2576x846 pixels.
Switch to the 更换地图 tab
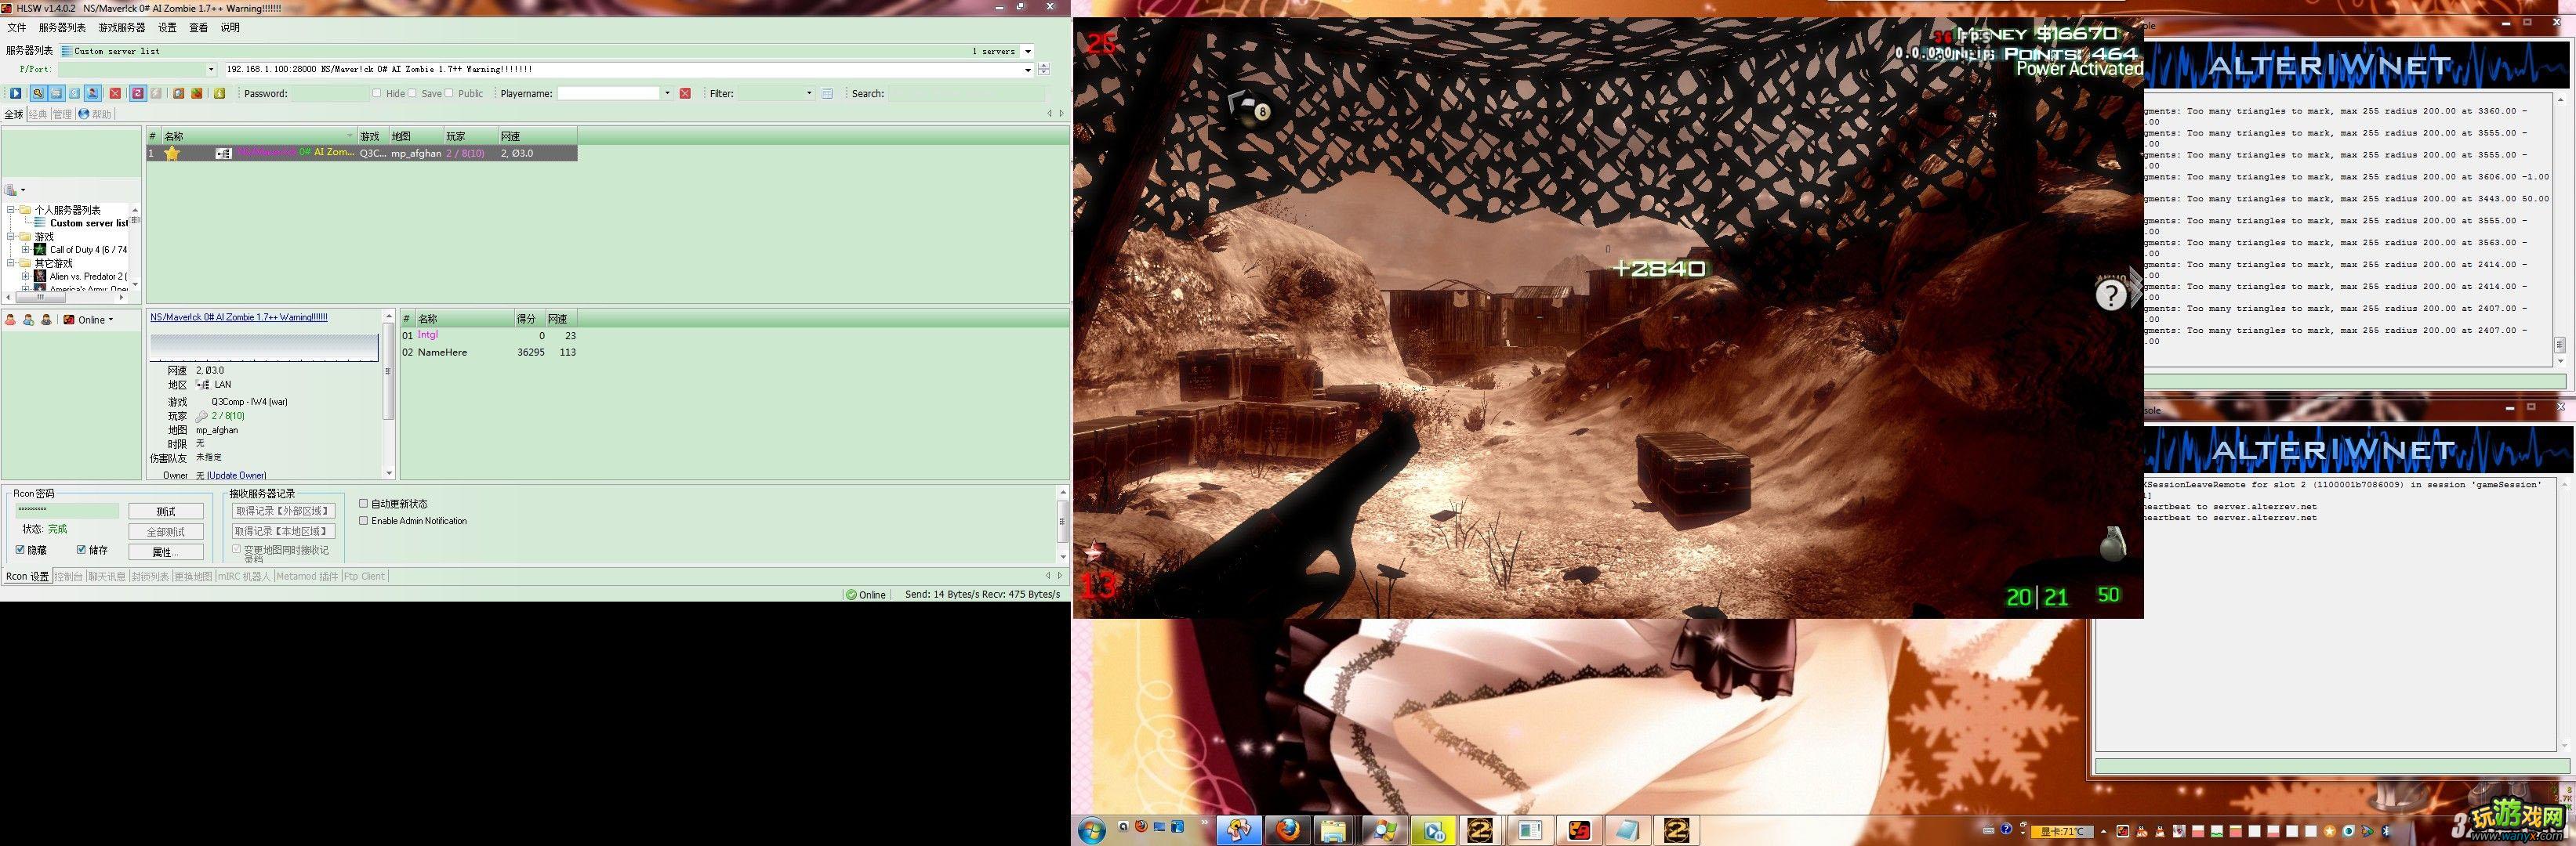pyautogui.click(x=193, y=577)
